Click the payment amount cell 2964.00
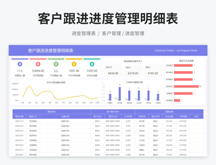Viewport: 216px width, 165px height. (183, 155)
